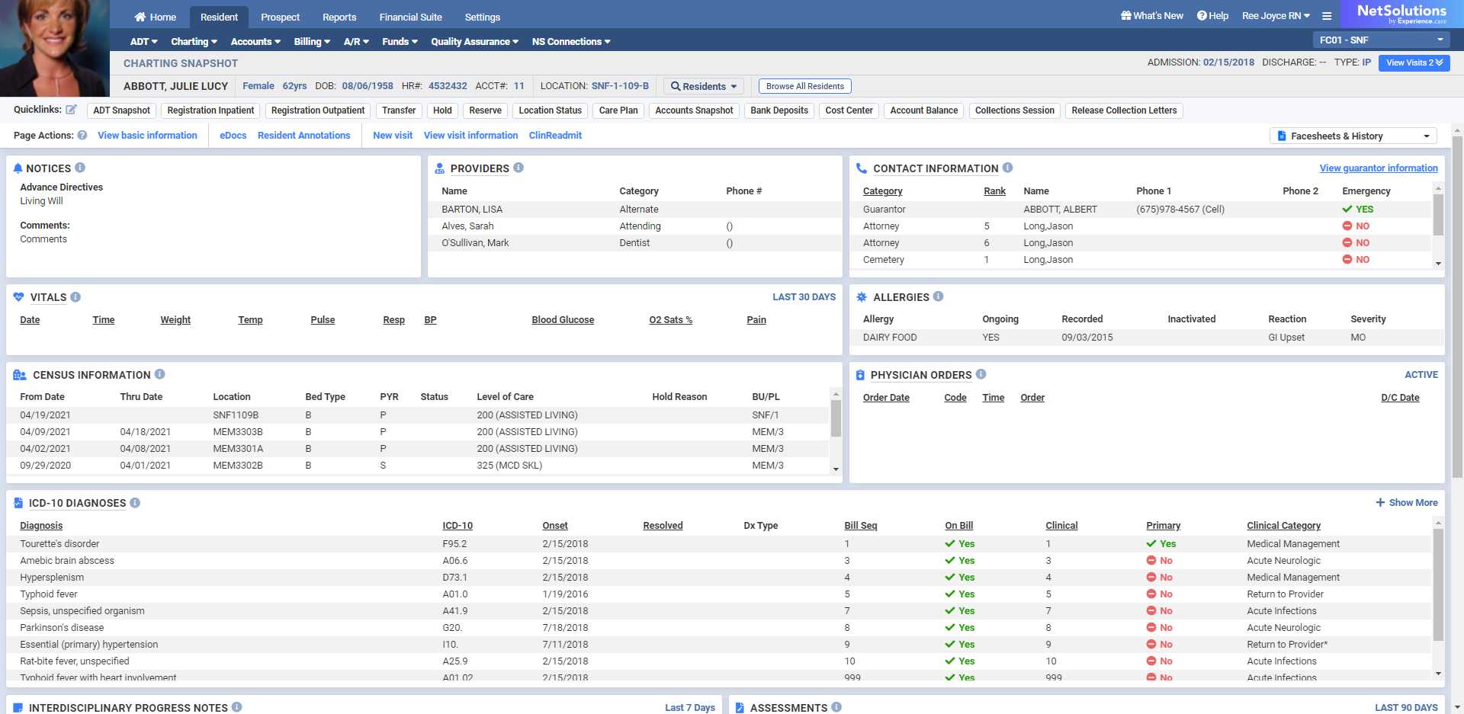Expand the FC01 - SNF facility selector
The image size is (1464, 714).
[1381, 40]
